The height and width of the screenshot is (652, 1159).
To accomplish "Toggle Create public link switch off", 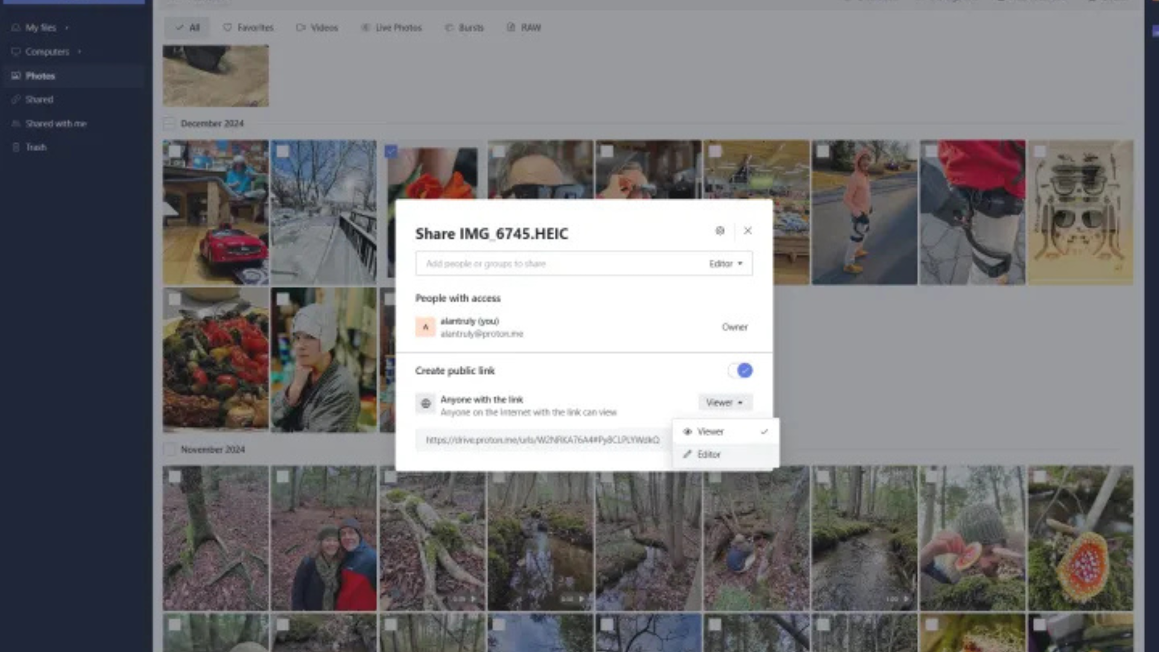I will tap(740, 370).
